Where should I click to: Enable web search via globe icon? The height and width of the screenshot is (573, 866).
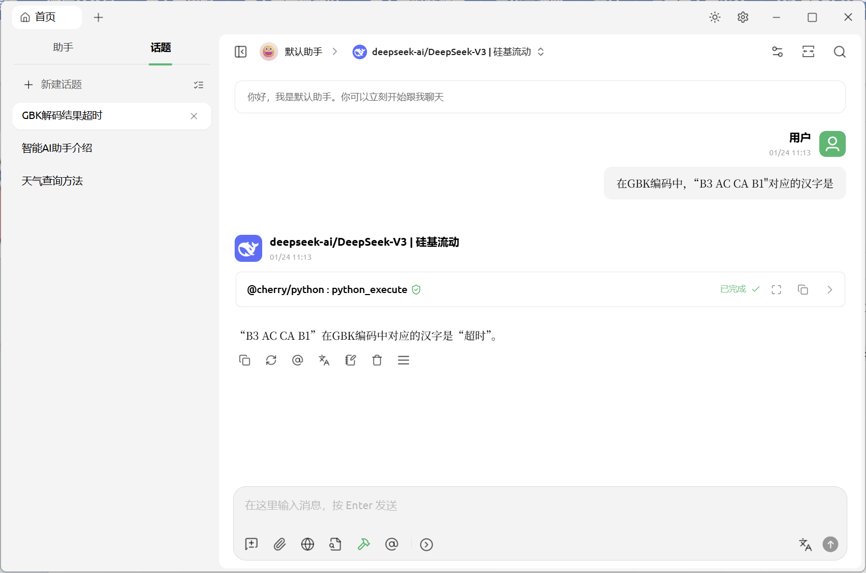click(x=307, y=544)
